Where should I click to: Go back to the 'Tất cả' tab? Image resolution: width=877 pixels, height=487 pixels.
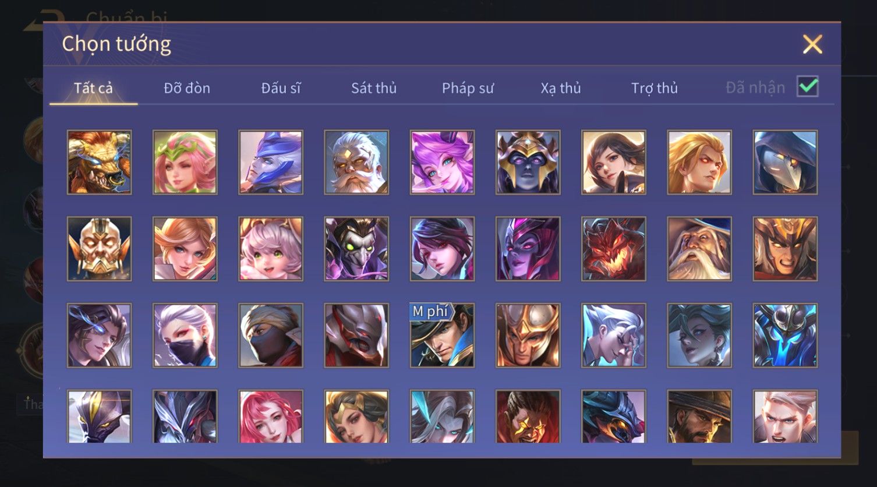[93, 88]
